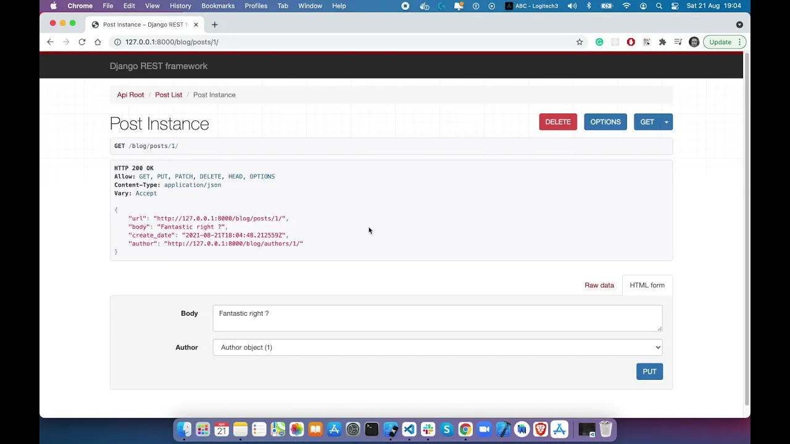Open the Window menu
The height and width of the screenshot is (444, 790).
click(310, 6)
